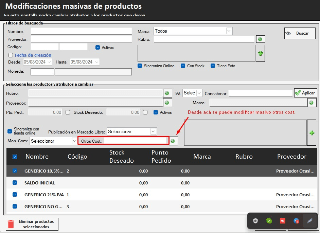This screenshot has height=233, width=320.
Task: Click the red AnyDesk icon in tray
Action: point(282,221)
